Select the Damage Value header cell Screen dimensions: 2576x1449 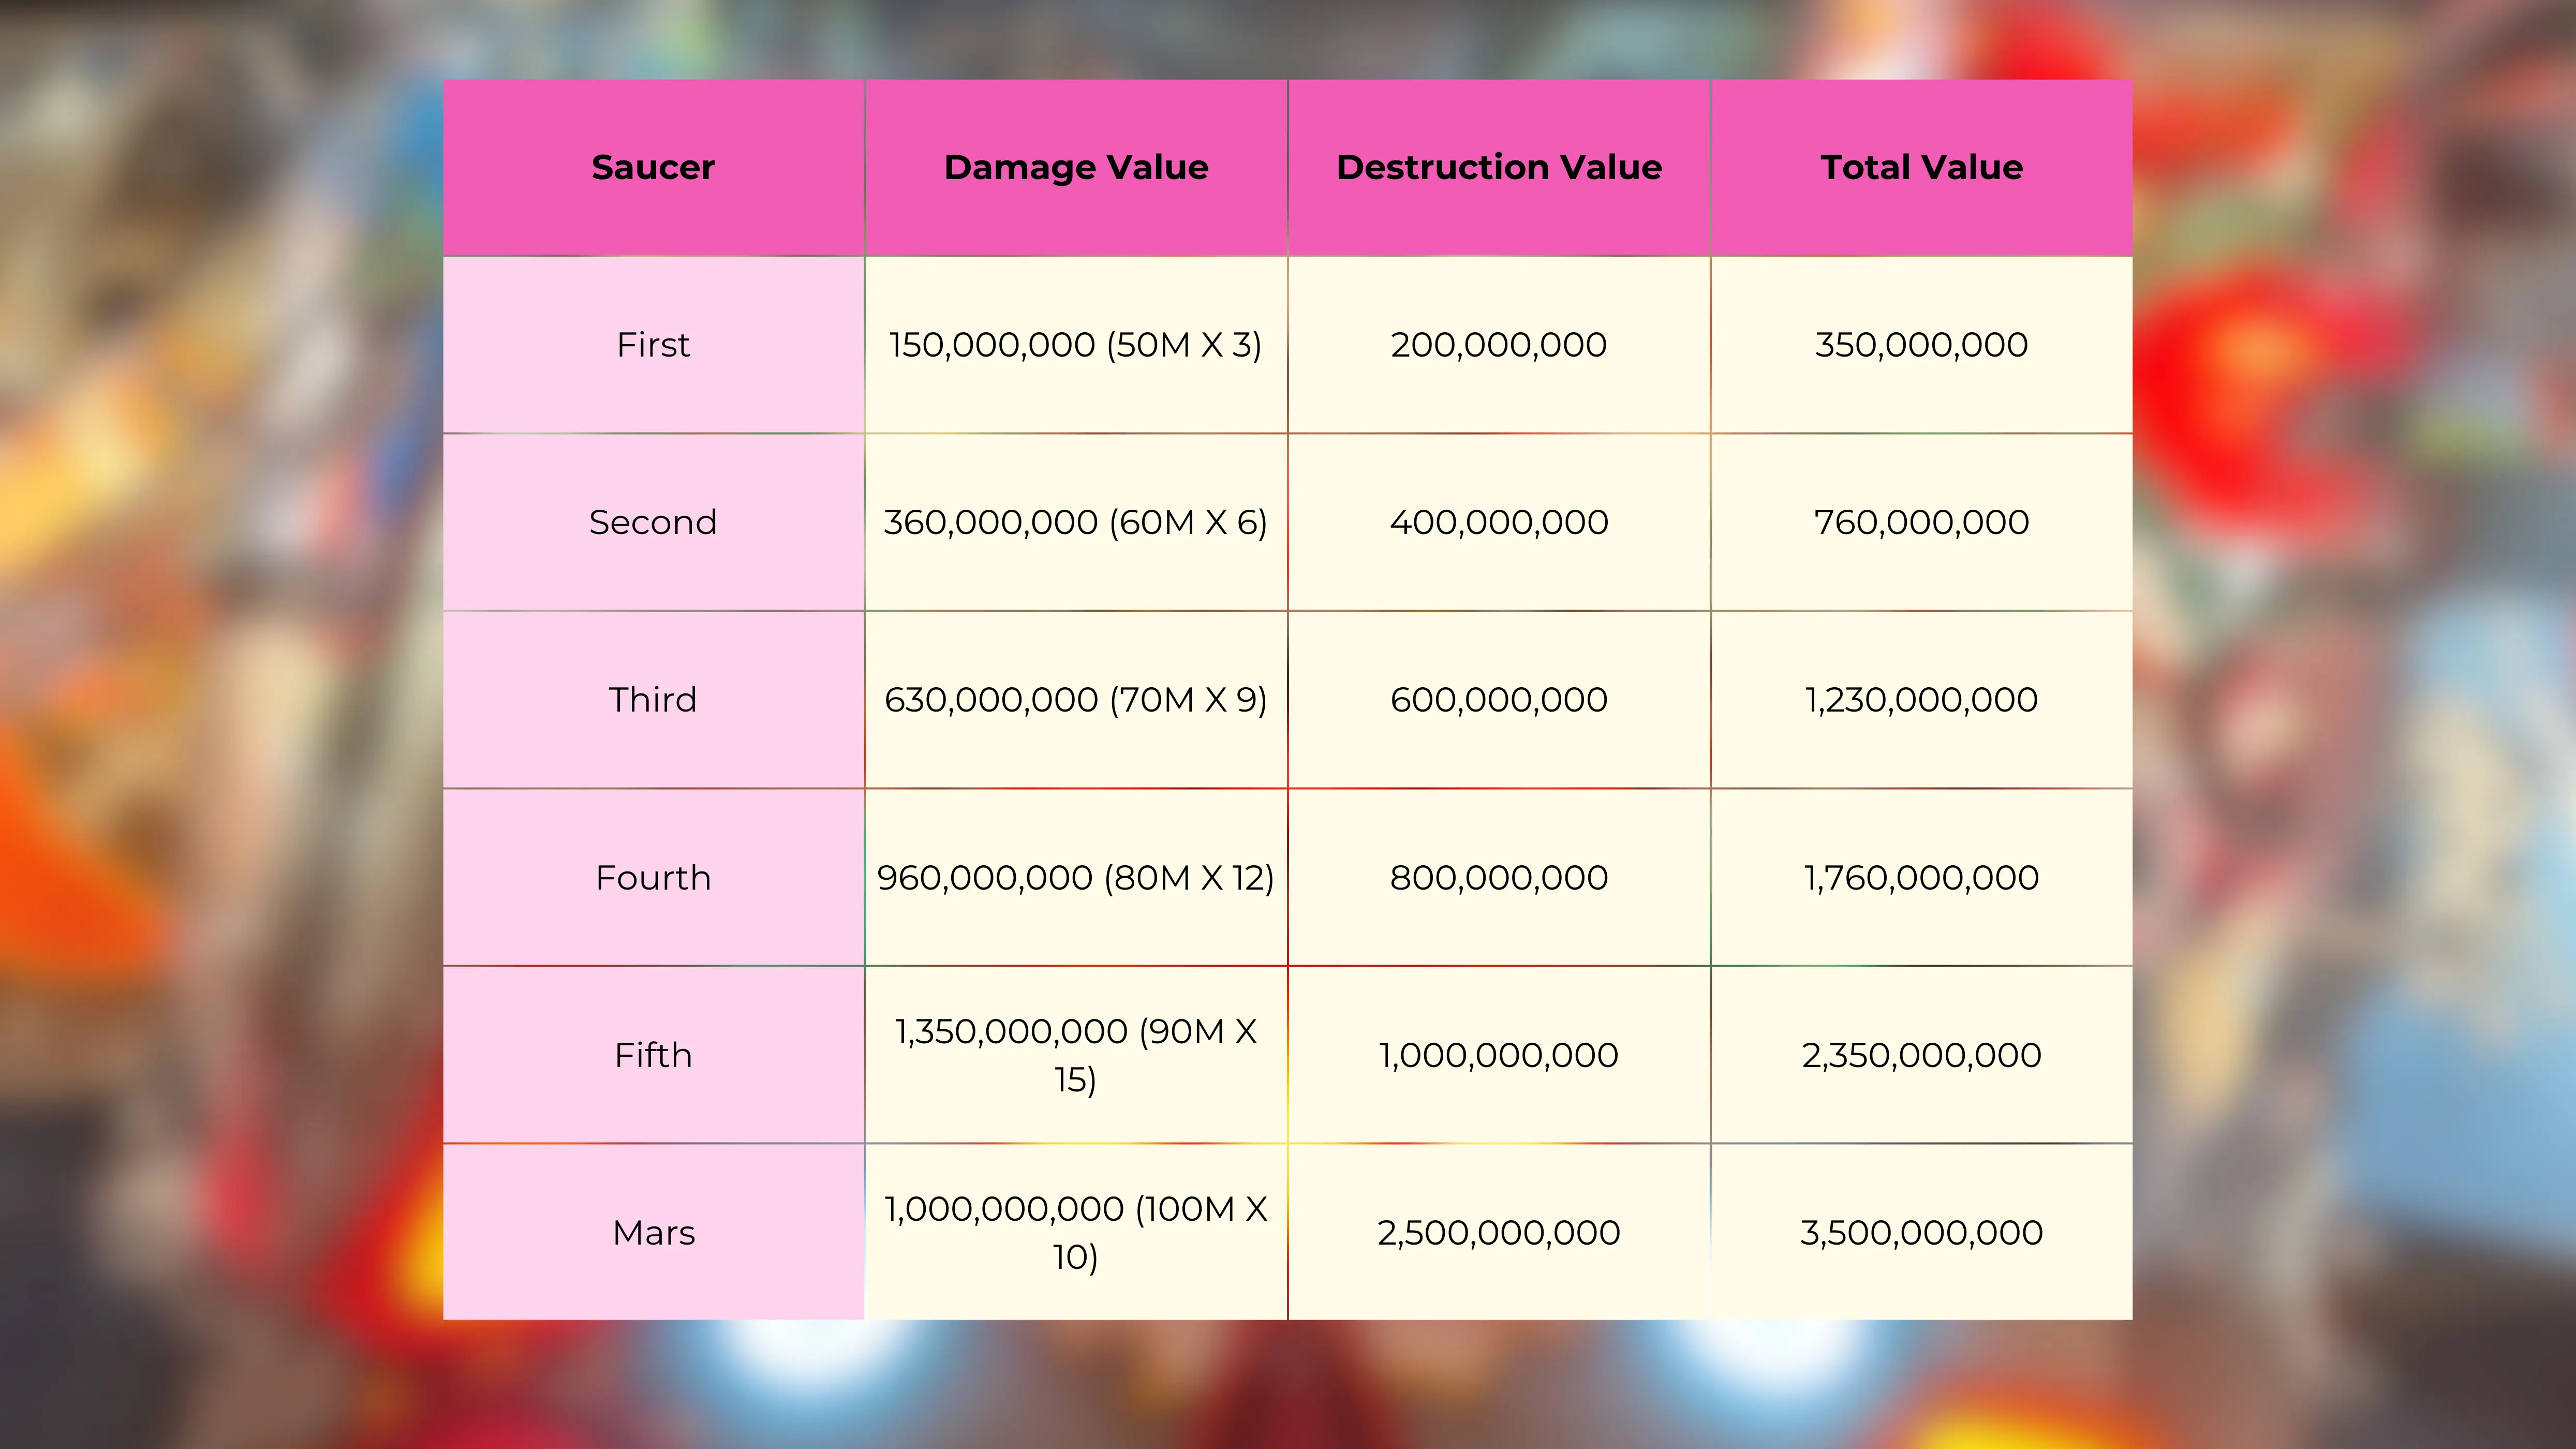click(1076, 167)
